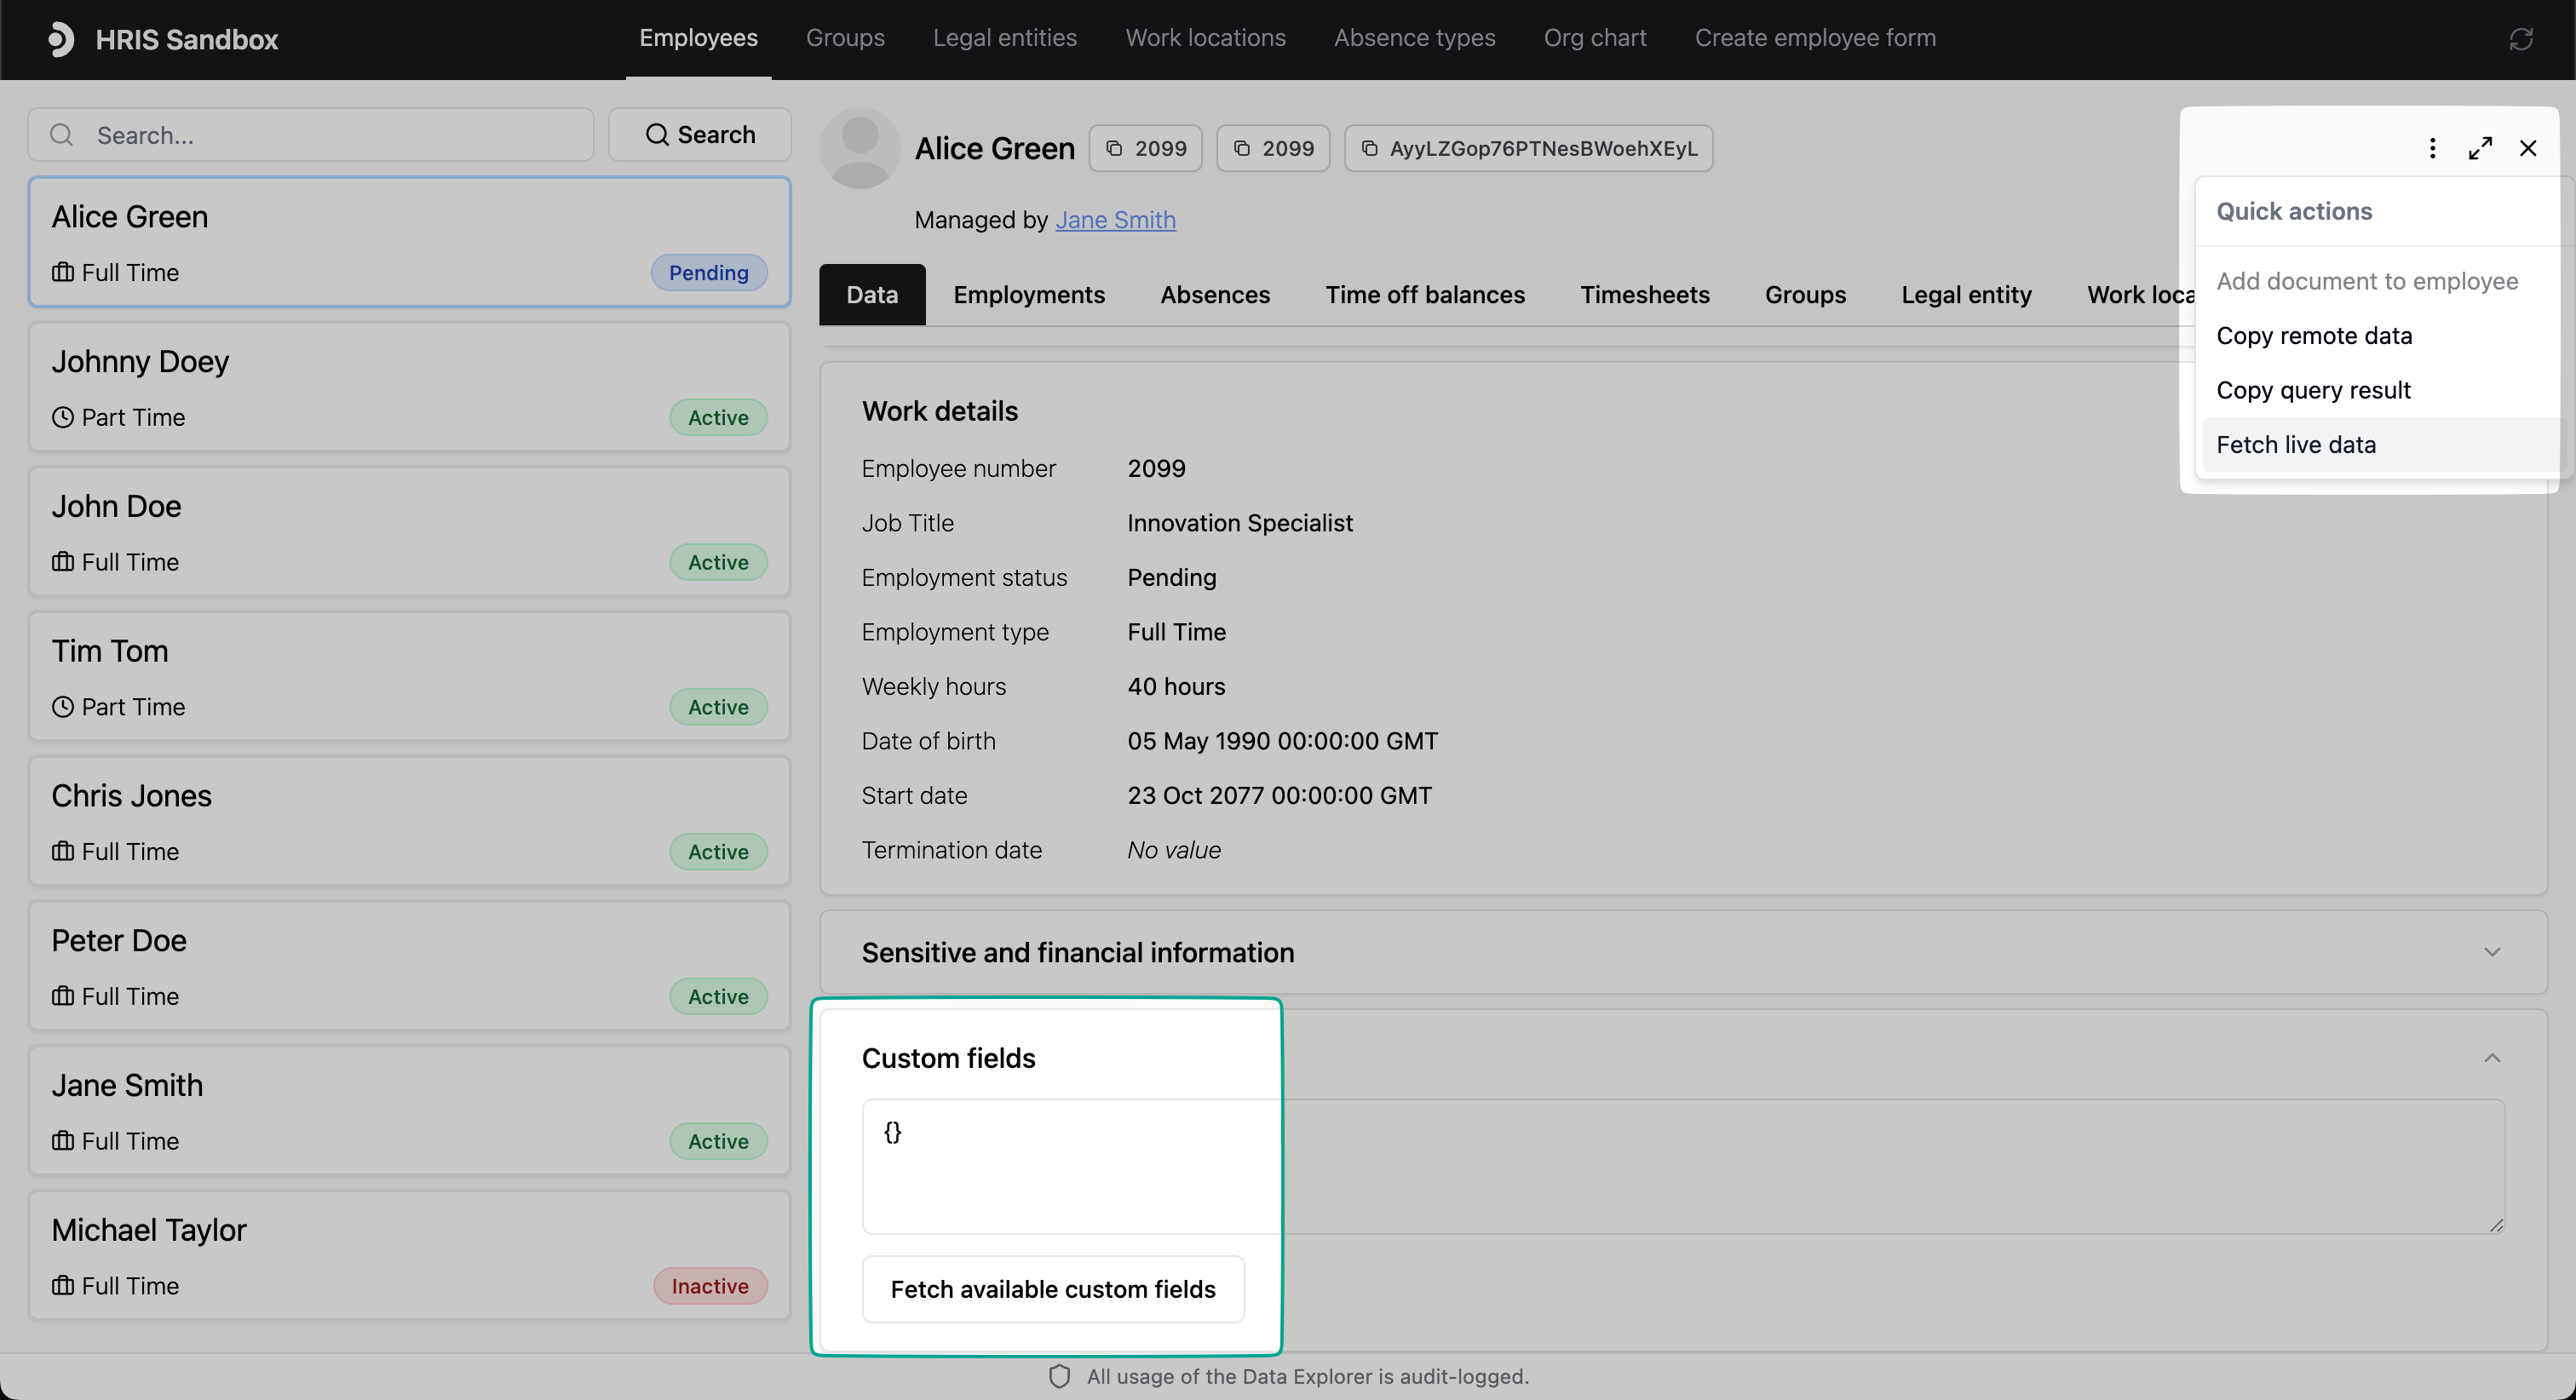
Task: Expand the employee panel to full screen
Action: tap(2480, 148)
